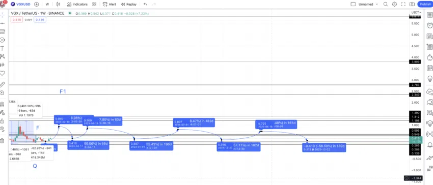Viewport: 433px width, 185px height.
Task: Toggle hide all drawings eye icon
Action: (2, 129)
